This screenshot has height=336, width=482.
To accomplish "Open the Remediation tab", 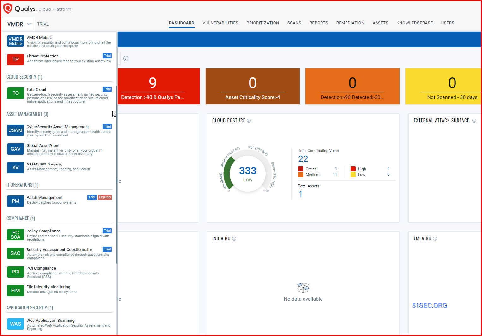I will (x=350, y=23).
